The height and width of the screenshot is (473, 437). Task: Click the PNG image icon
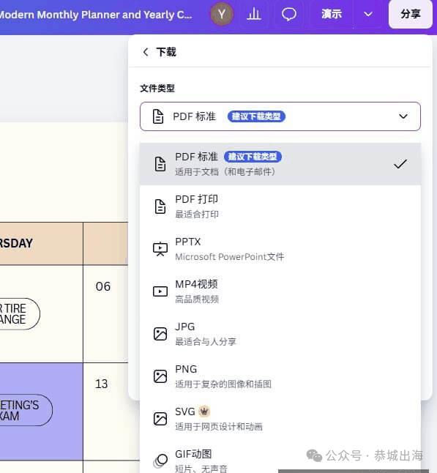160,376
